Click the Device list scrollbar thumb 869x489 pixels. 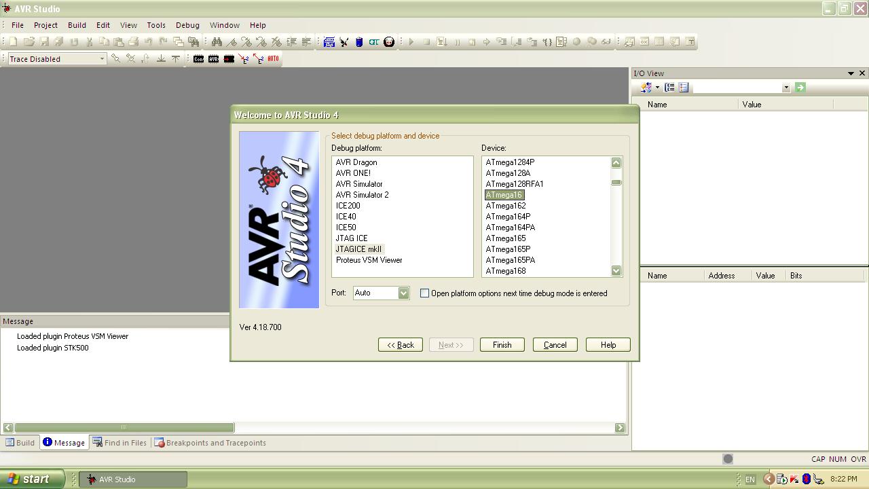(616, 182)
